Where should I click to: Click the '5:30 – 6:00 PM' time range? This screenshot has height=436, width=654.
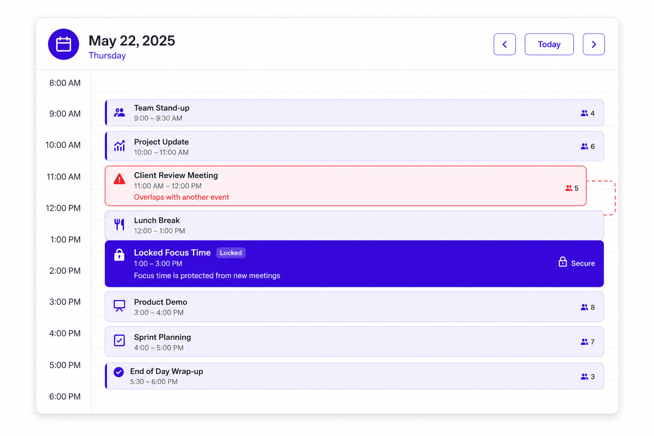click(154, 382)
